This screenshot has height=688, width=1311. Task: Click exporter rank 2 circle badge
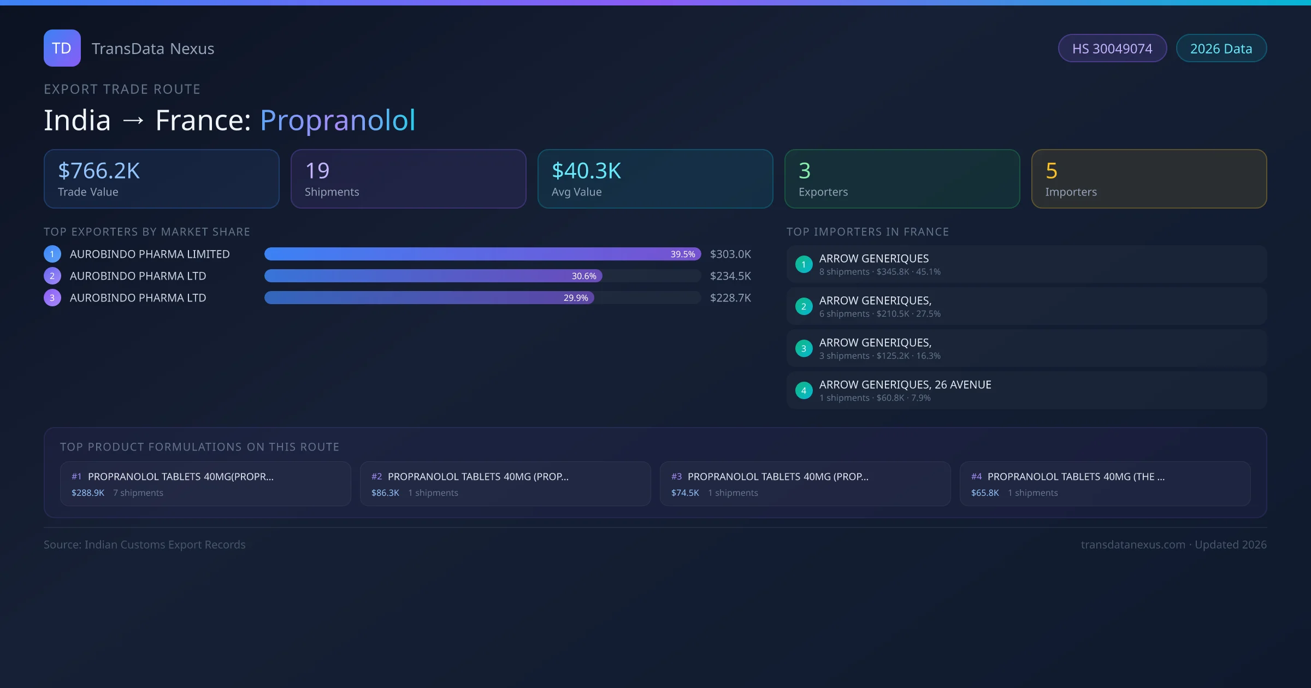(x=52, y=276)
